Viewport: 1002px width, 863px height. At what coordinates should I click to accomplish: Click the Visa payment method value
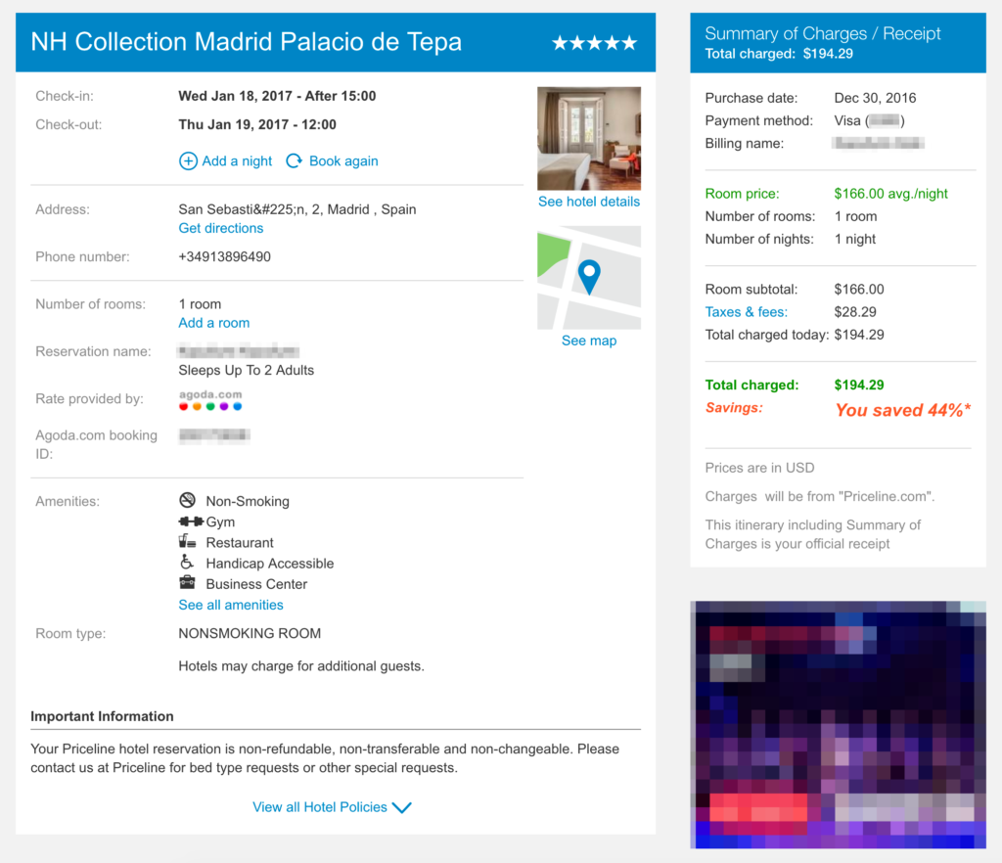870,120
